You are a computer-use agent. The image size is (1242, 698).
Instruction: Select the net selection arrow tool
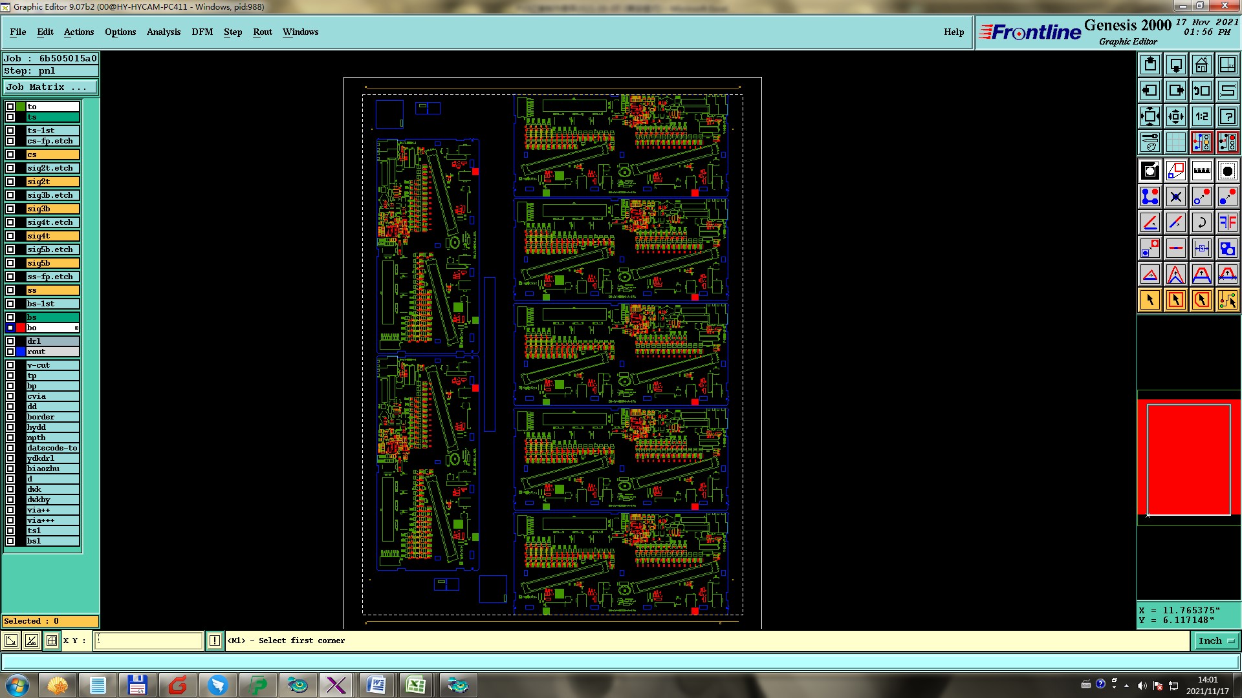[x=1227, y=300]
